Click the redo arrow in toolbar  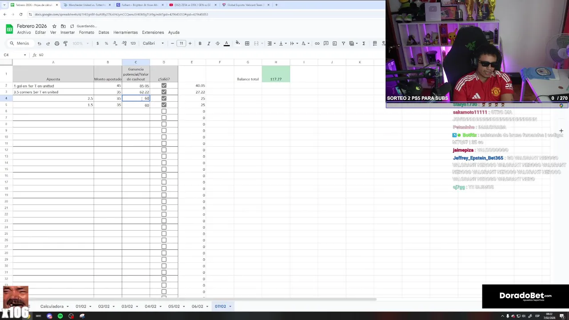coord(48,43)
